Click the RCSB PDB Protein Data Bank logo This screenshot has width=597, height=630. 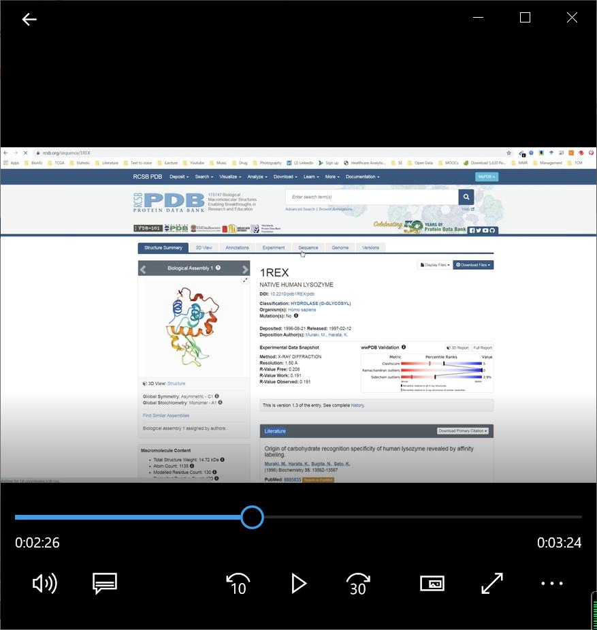(169, 202)
